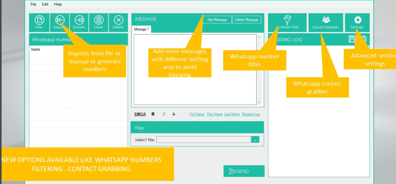Switch to the Message 1 tab
Viewport: 396px width, 184px height.
[142, 29]
